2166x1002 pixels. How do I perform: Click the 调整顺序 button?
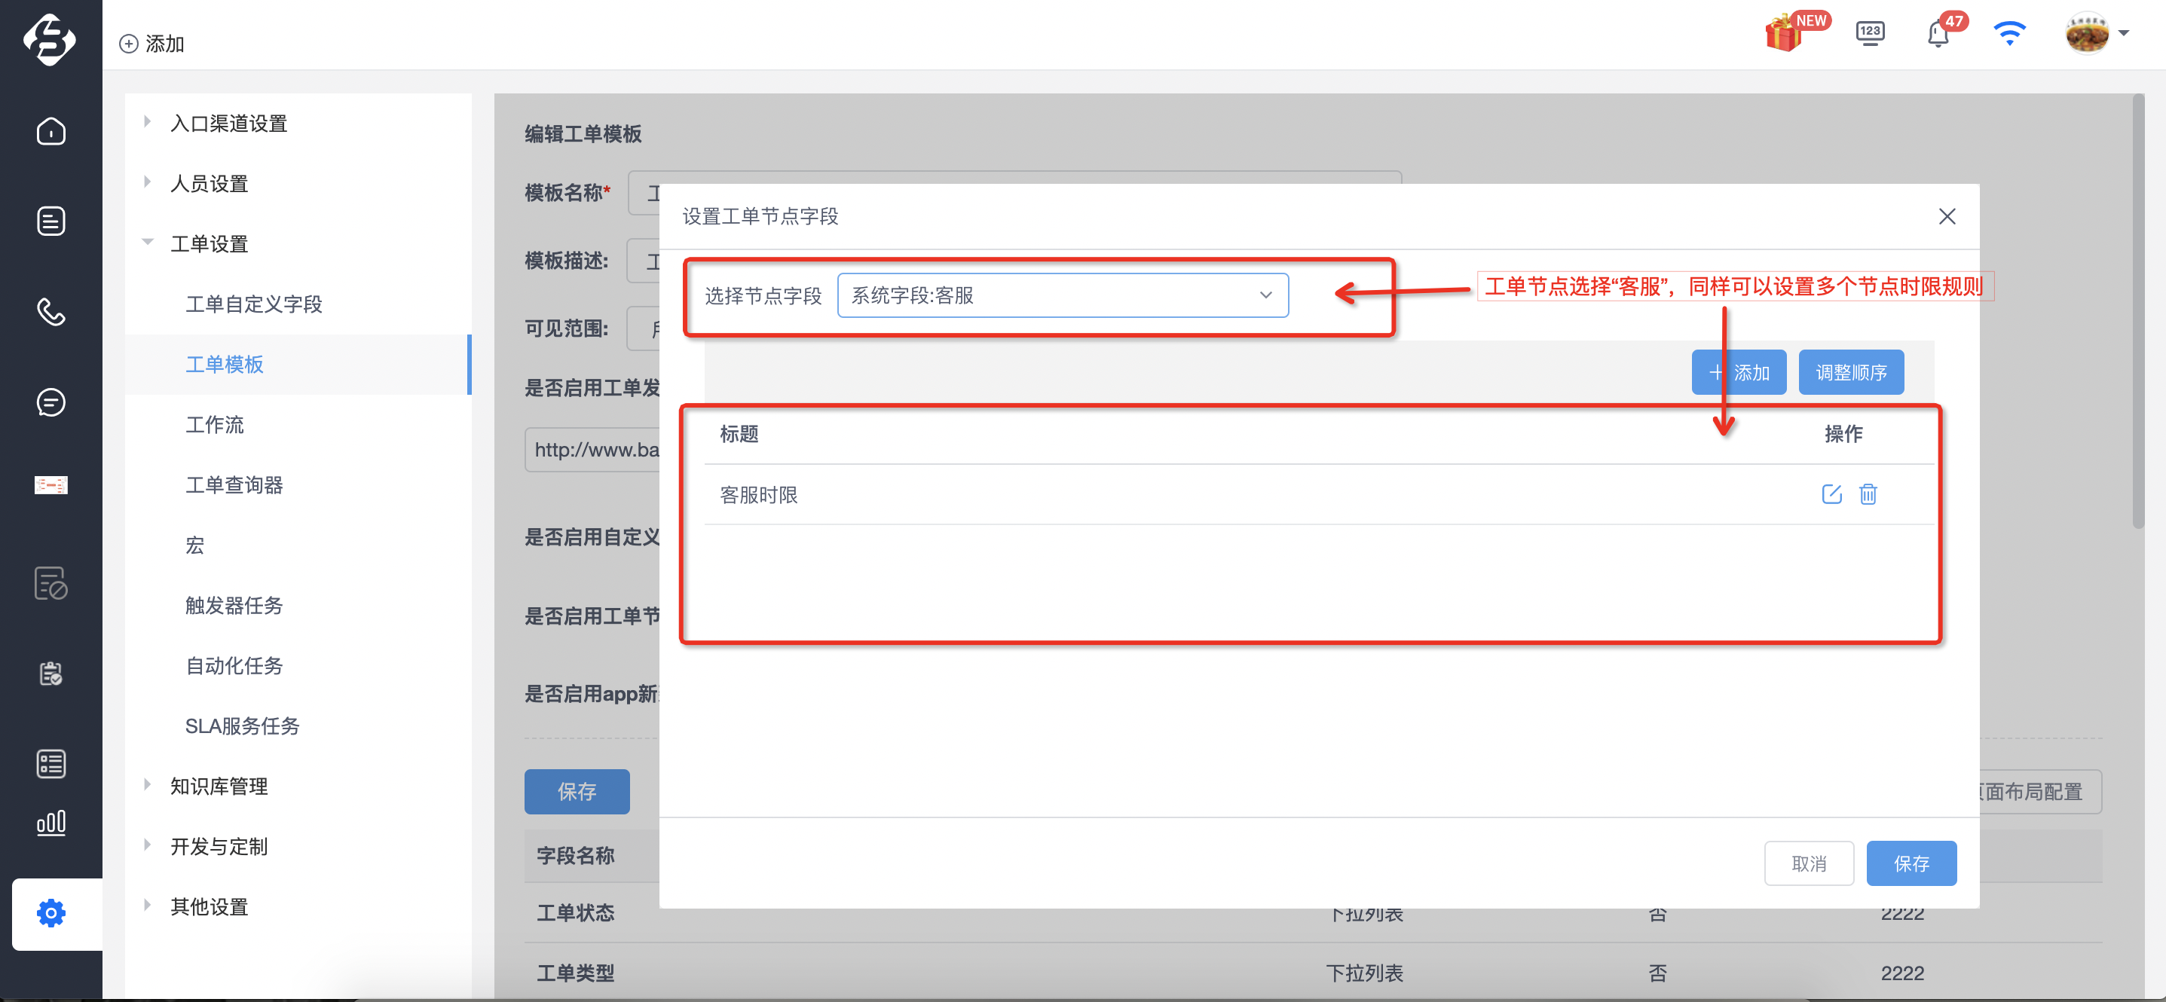click(1851, 371)
